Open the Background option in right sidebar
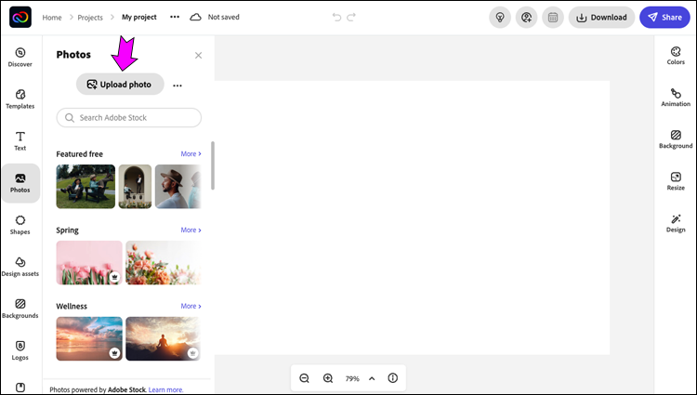This screenshot has height=395, width=697. 676,139
